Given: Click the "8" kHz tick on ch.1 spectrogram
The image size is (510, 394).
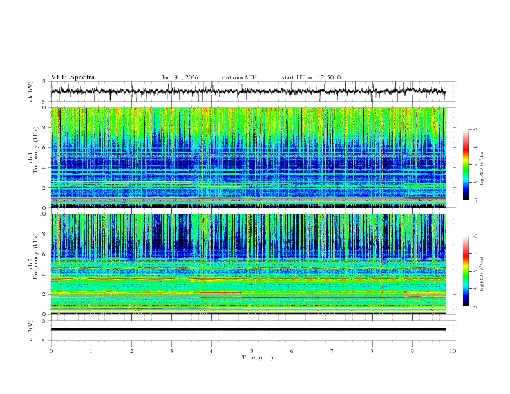Looking at the screenshot, I should [x=45, y=127].
